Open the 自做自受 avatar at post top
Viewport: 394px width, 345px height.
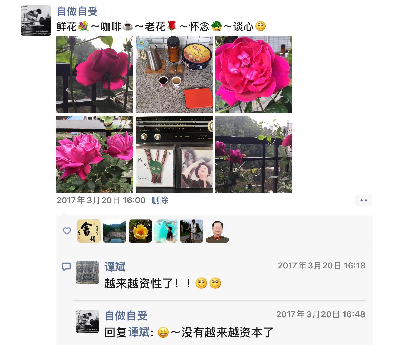coord(36,21)
